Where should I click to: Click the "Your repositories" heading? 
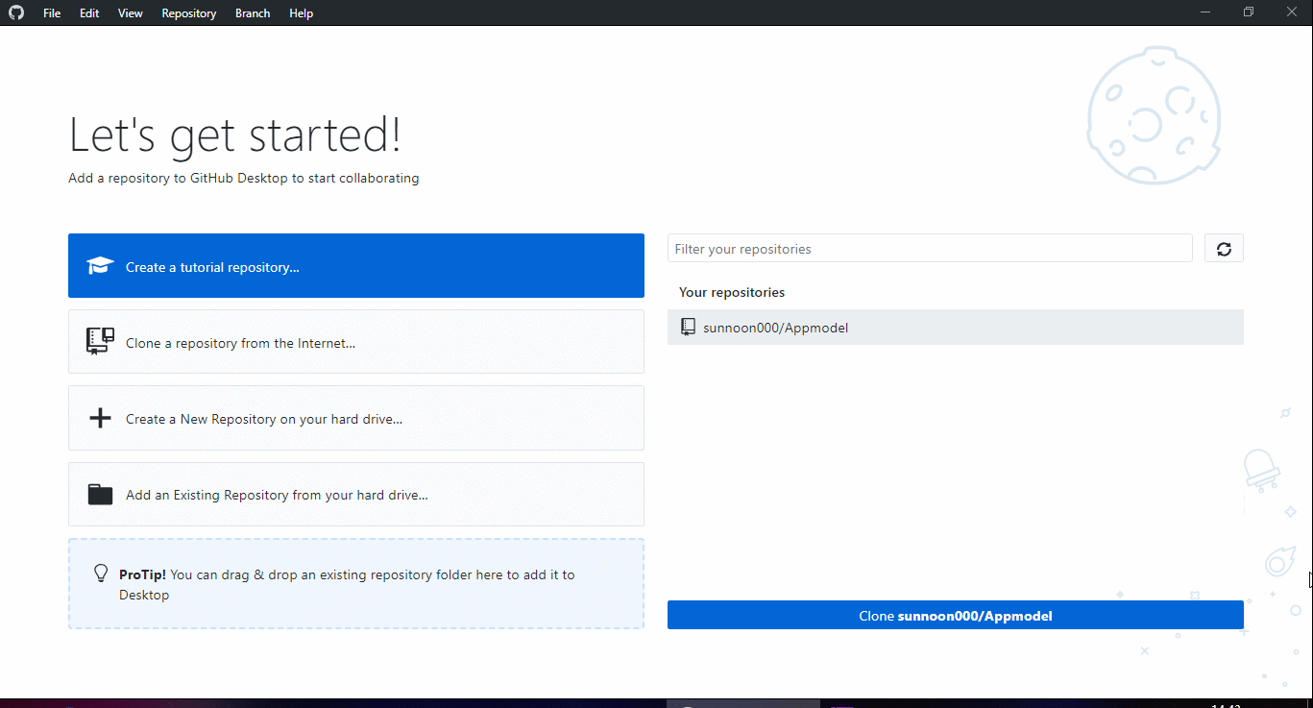[x=732, y=292]
